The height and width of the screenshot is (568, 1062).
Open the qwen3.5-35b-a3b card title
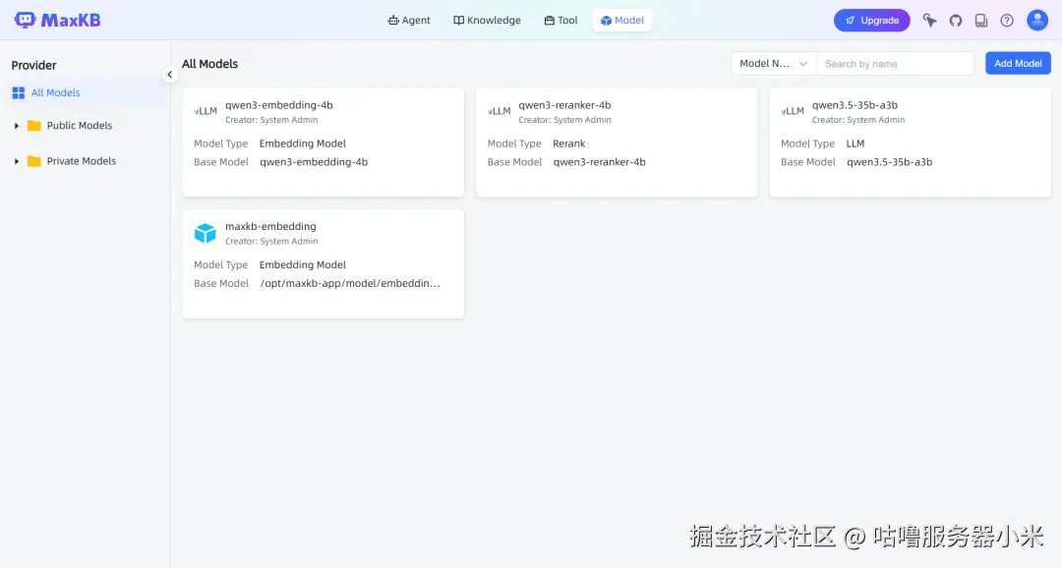pyautogui.click(x=855, y=105)
